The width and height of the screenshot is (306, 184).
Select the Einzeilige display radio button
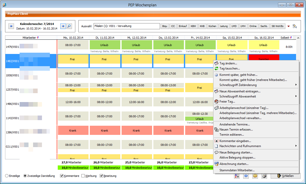[7, 176]
